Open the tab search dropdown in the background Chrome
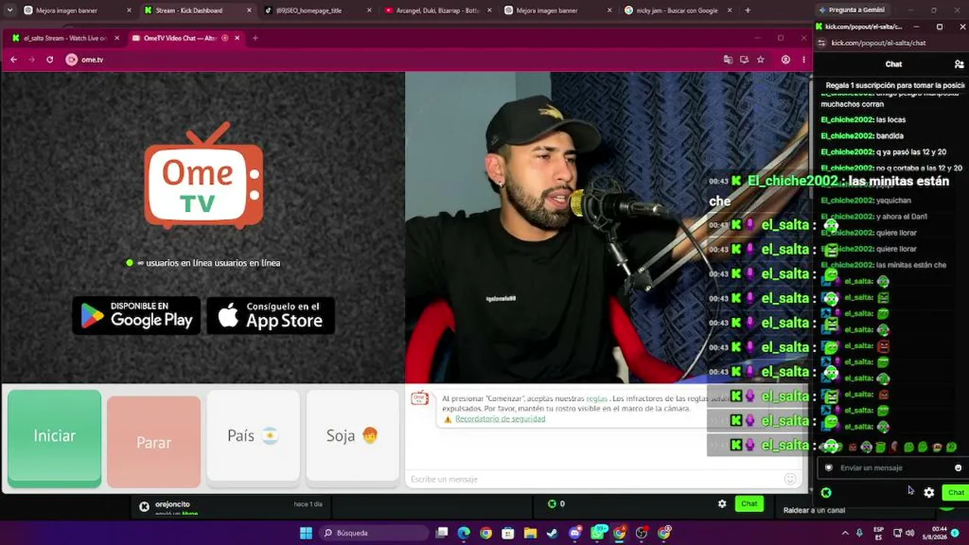Screen dimensions: 969x545 pyautogui.click(x=8, y=11)
